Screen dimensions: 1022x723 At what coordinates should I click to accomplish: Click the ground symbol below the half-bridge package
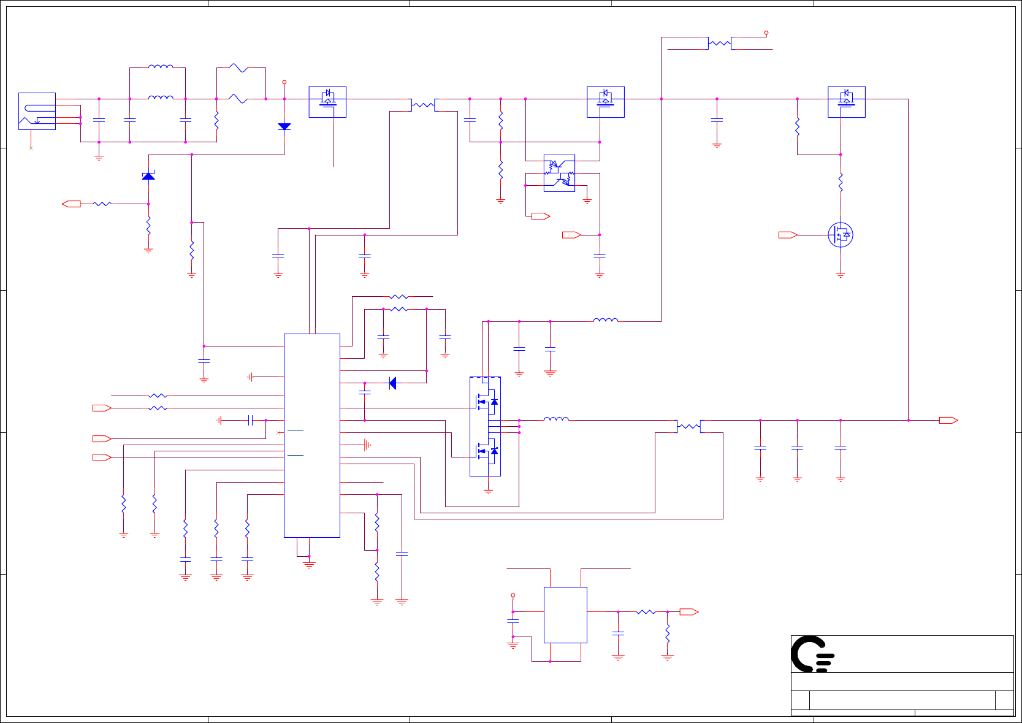point(489,491)
